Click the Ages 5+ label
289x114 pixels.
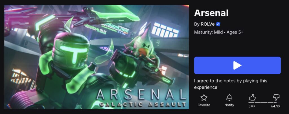[x=235, y=32]
